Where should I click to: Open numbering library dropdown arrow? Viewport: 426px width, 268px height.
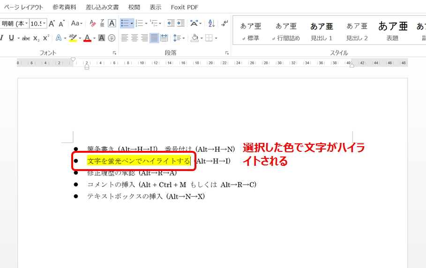(x=146, y=23)
